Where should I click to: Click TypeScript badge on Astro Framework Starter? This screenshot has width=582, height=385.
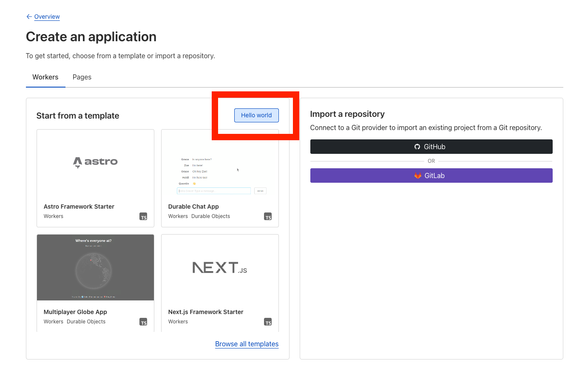144,217
